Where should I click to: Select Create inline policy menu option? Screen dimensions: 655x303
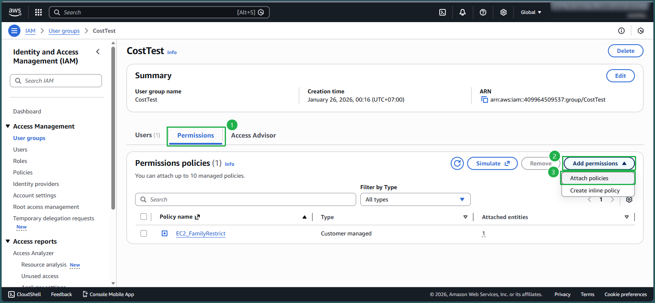pos(598,190)
